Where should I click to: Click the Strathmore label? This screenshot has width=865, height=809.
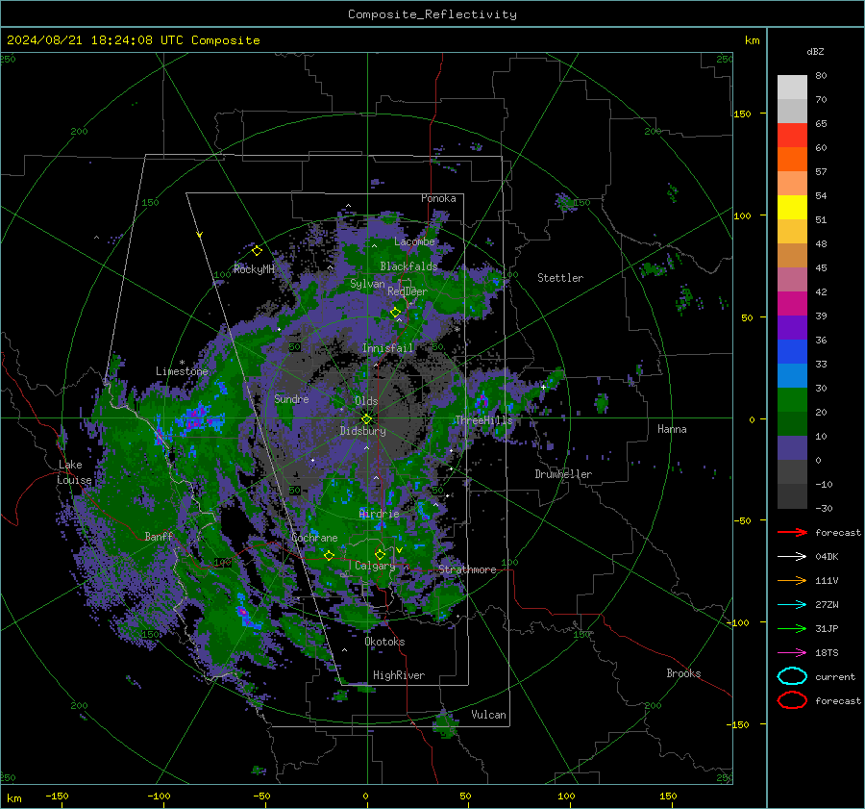click(x=467, y=569)
